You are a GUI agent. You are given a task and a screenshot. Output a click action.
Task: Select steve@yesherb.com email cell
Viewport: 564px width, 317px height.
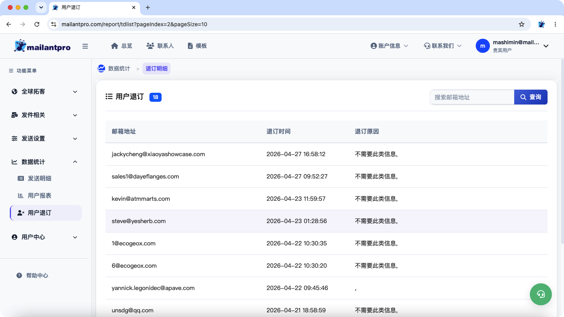(x=139, y=221)
